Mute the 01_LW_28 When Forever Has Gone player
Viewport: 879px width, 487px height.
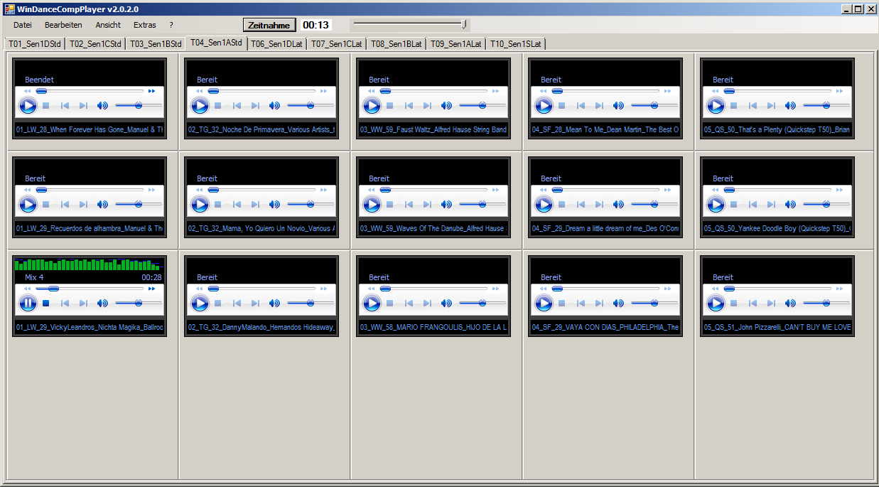click(x=102, y=106)
